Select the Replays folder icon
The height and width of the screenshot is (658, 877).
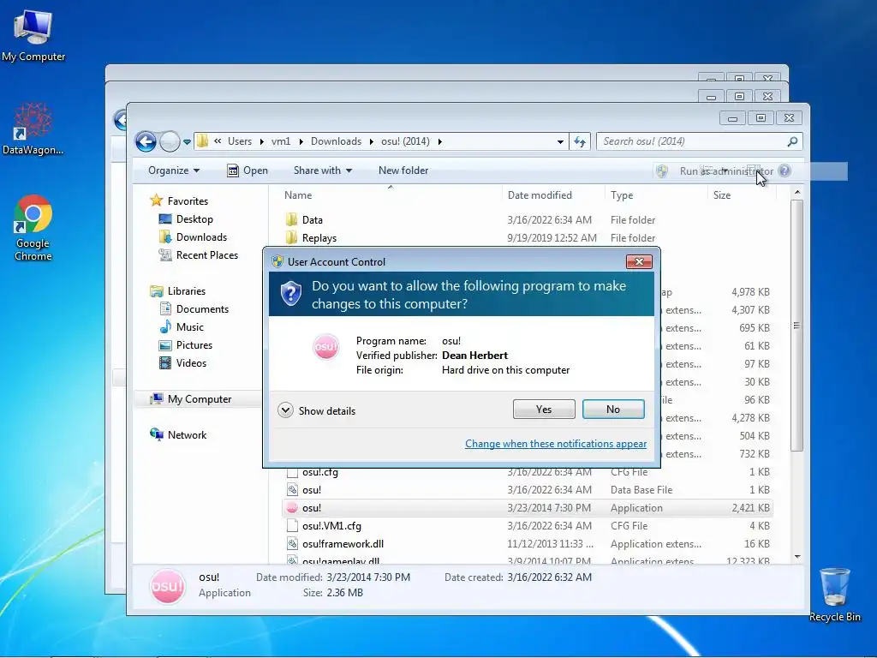tap(291, 237)
